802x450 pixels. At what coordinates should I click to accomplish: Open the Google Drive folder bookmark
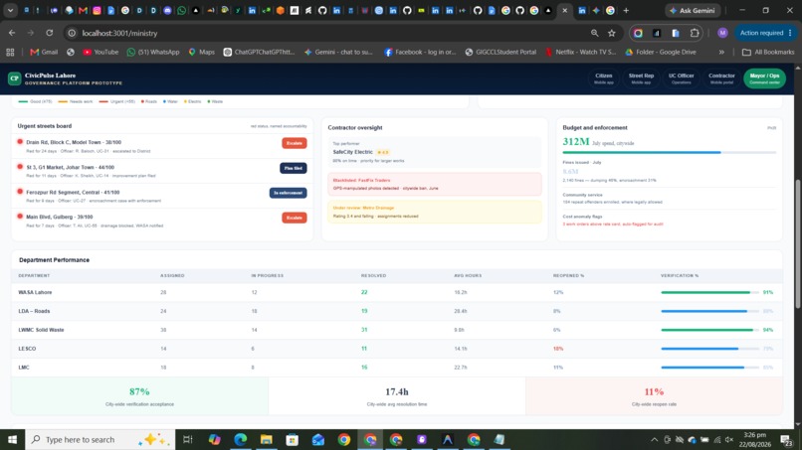pos(661,52)
